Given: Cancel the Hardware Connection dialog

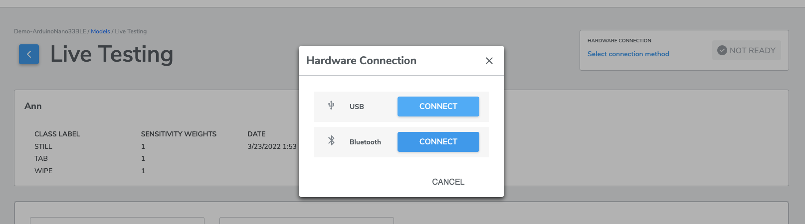Looking at the screenshot, I should pyautogui.click(x=448, y=182).
